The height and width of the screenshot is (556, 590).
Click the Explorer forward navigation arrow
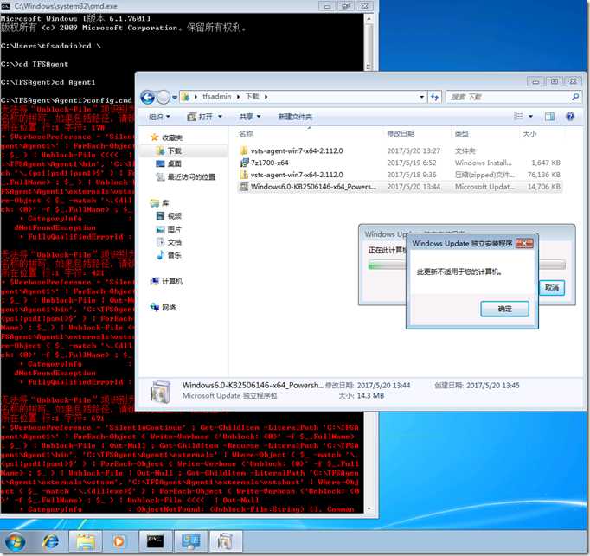[164, 98]
